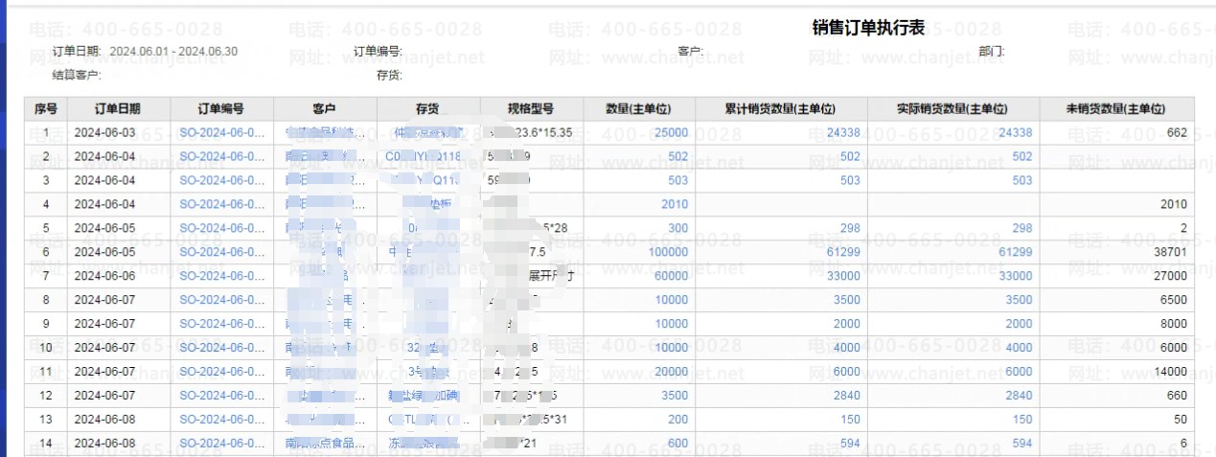Click 298 in the 累计销货数量 column
The width and height of the screenshot is (1216, 457).
tap(850, 228)
